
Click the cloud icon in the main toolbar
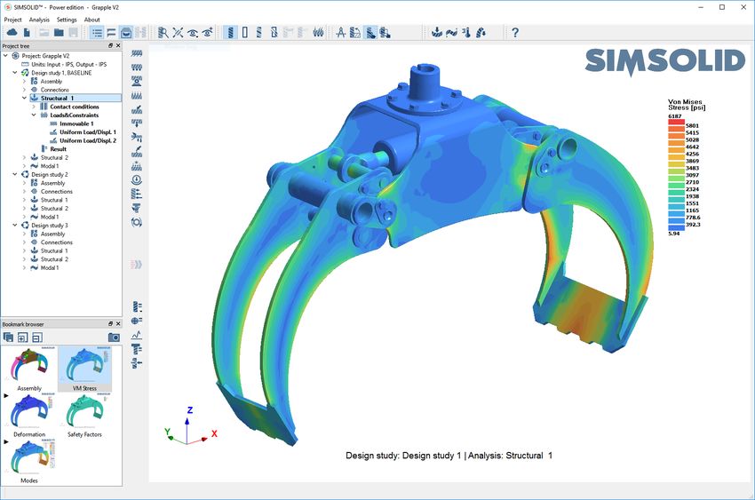[12, 32]
